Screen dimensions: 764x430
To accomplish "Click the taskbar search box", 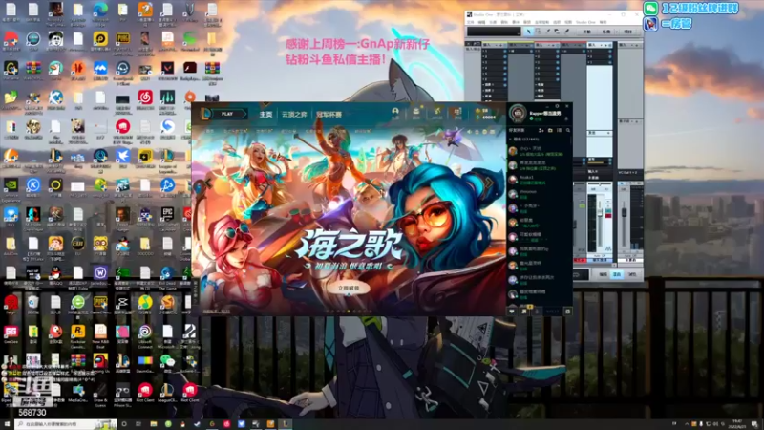I will tap(66, 424).
